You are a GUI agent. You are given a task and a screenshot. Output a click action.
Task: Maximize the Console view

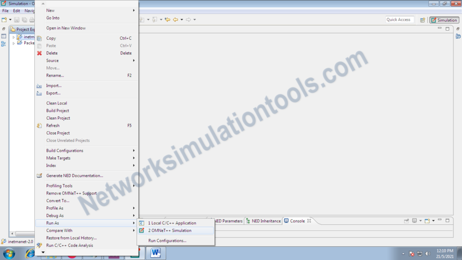coord(448,221)
